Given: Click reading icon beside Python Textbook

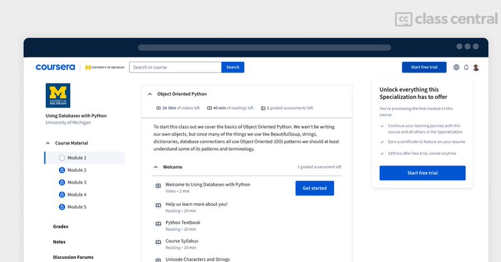Looking at the screenshot, I should 158,224.
